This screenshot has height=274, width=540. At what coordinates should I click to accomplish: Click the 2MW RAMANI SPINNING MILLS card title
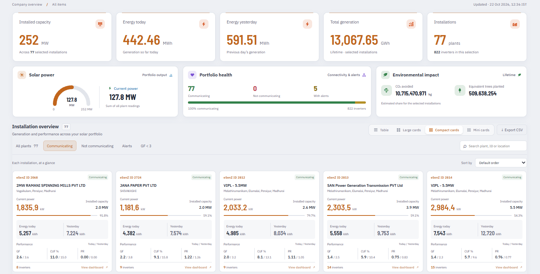[x=51, y=185]
